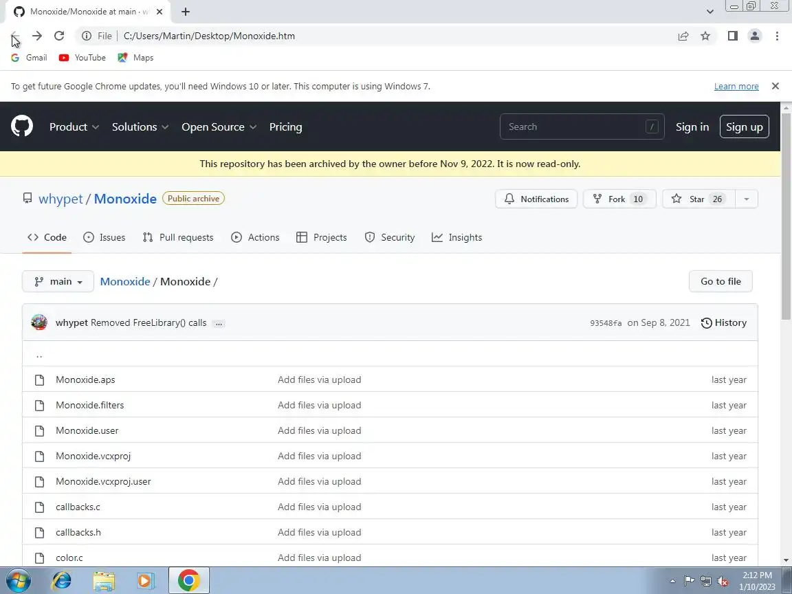Open the dropdown arrow beside Star
This screenshot has width=792, height=594.
pos(746,199)
